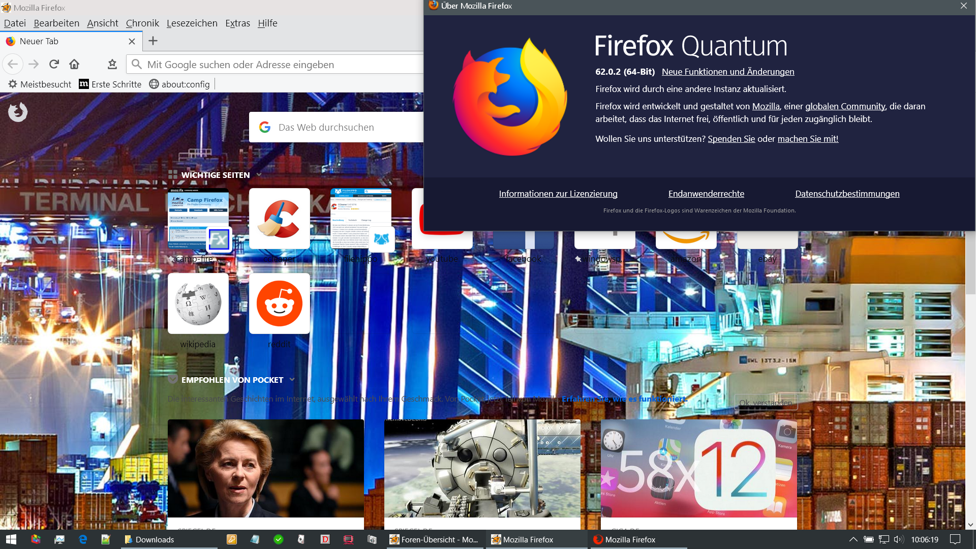976x549 pixels.
Task: Open the filehippo top site tile
Action: click(361, 219)
